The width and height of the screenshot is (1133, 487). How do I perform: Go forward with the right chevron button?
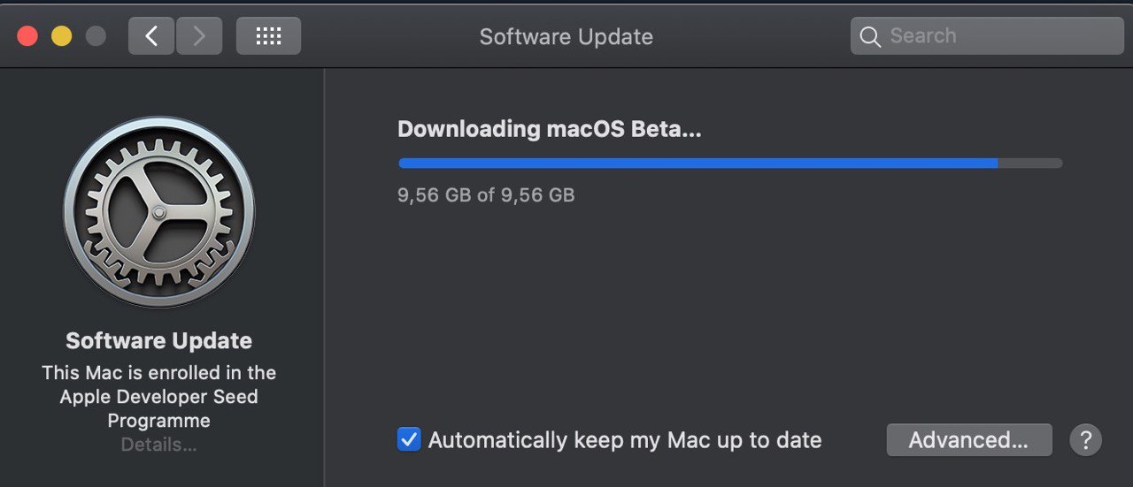pos(199,36)
